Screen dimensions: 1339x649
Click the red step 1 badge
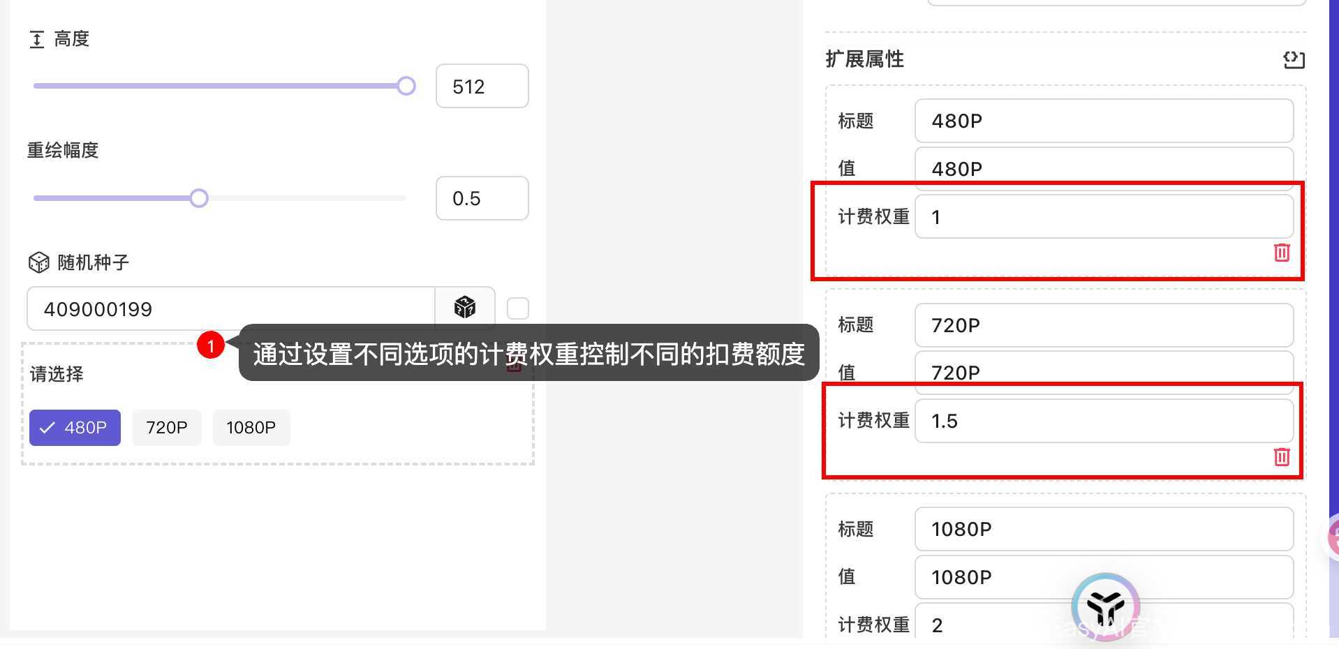[210, 345]
